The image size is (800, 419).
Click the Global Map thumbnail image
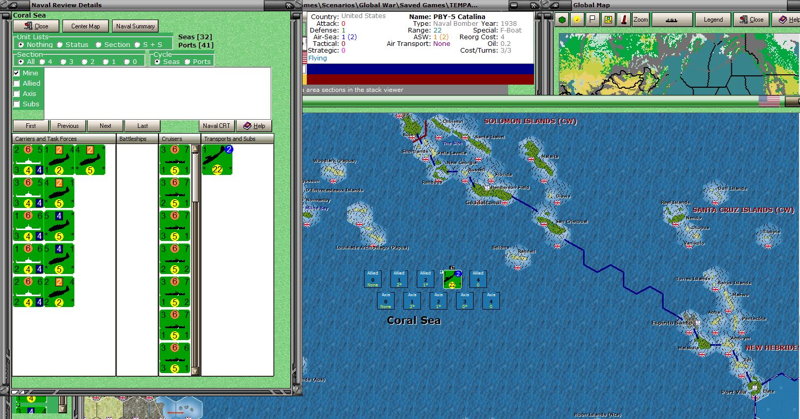[679, 64]
